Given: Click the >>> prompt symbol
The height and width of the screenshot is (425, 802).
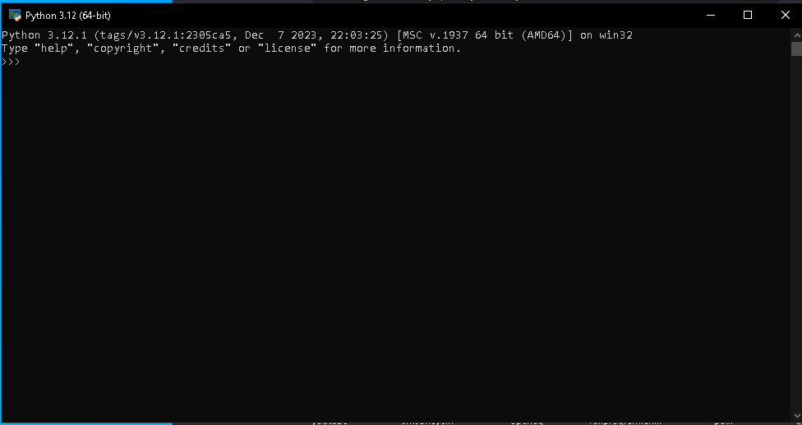Looking at the screenshot, I should 11,62.
